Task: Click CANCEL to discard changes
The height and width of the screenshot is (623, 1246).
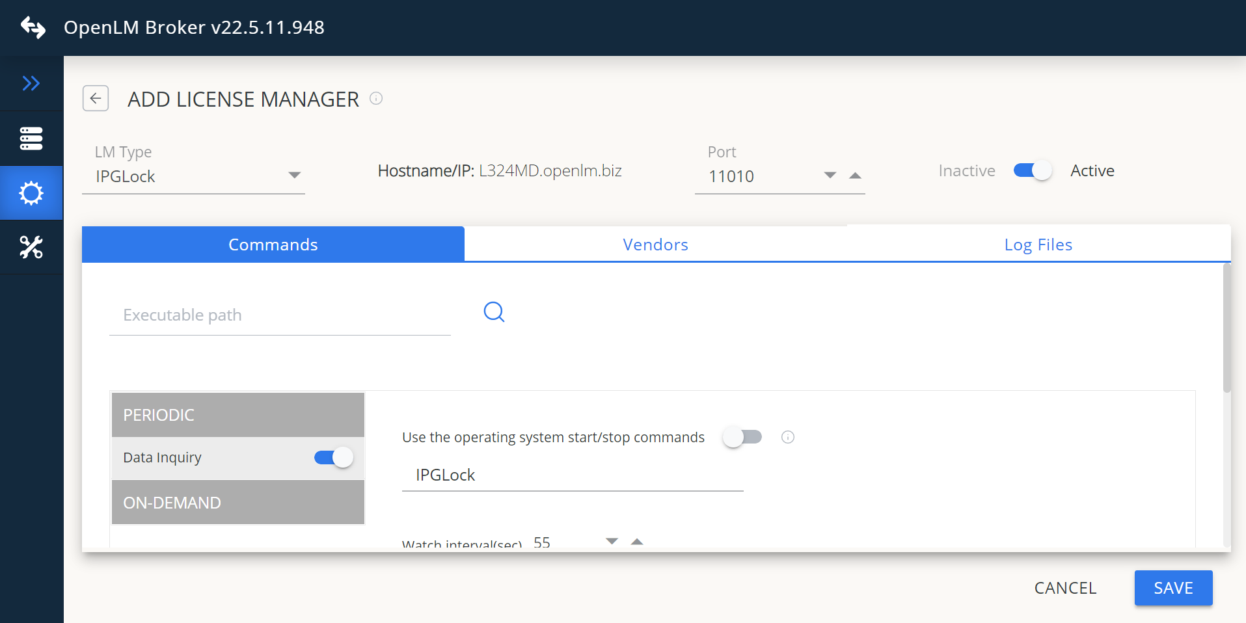Action: (x=1064, y=587)
